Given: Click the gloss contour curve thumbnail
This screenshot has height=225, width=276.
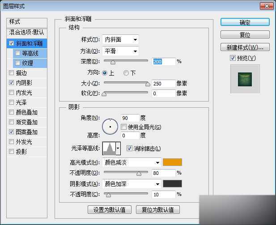Looking at the screenshot, I should 109,148.
